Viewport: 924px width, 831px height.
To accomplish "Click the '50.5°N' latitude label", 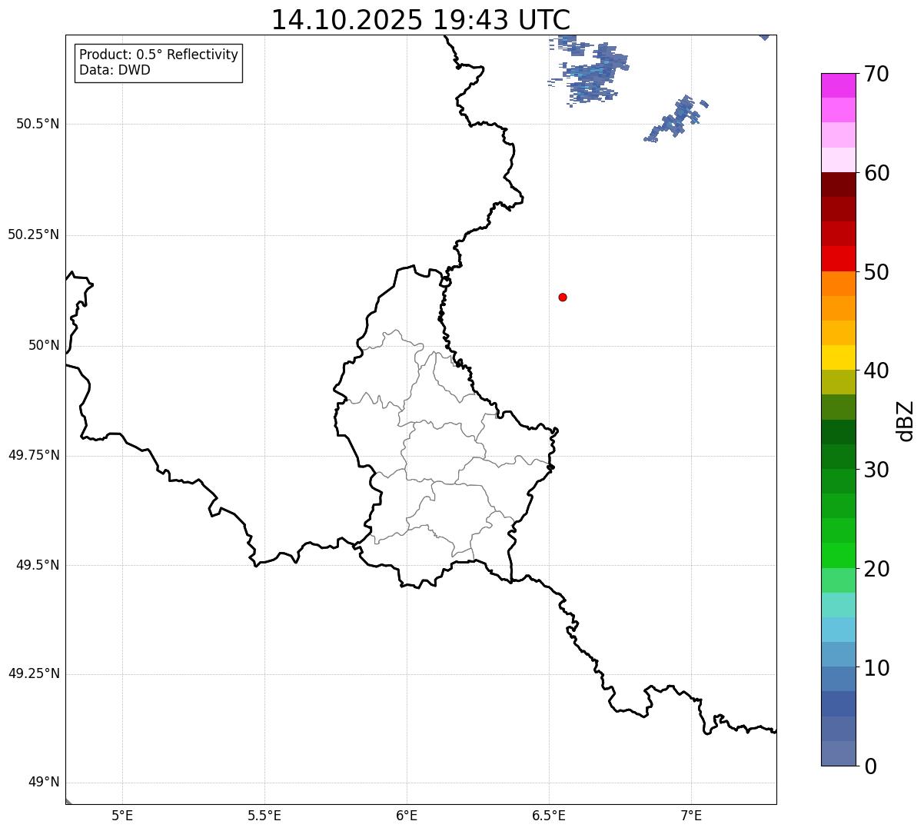I will pyautogui.click(x=38, y=124).
